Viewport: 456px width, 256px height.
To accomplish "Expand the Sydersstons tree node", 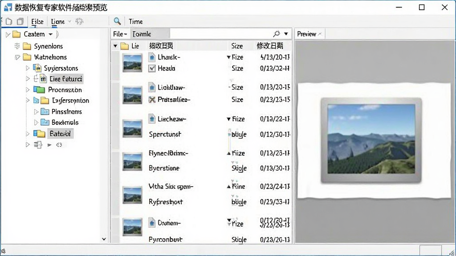I will pos(28,68).
